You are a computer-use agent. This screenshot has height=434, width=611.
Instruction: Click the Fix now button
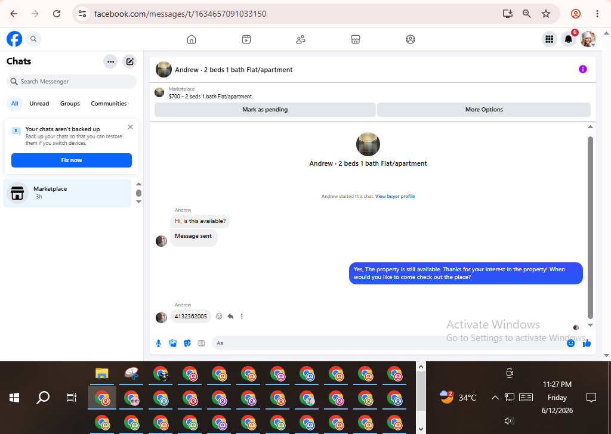(x=72, y=160)
